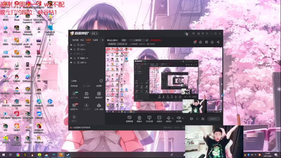This screenshot has height=158, width=281.
Task: Expand the speaker options arrow
Action: (183, 118)
